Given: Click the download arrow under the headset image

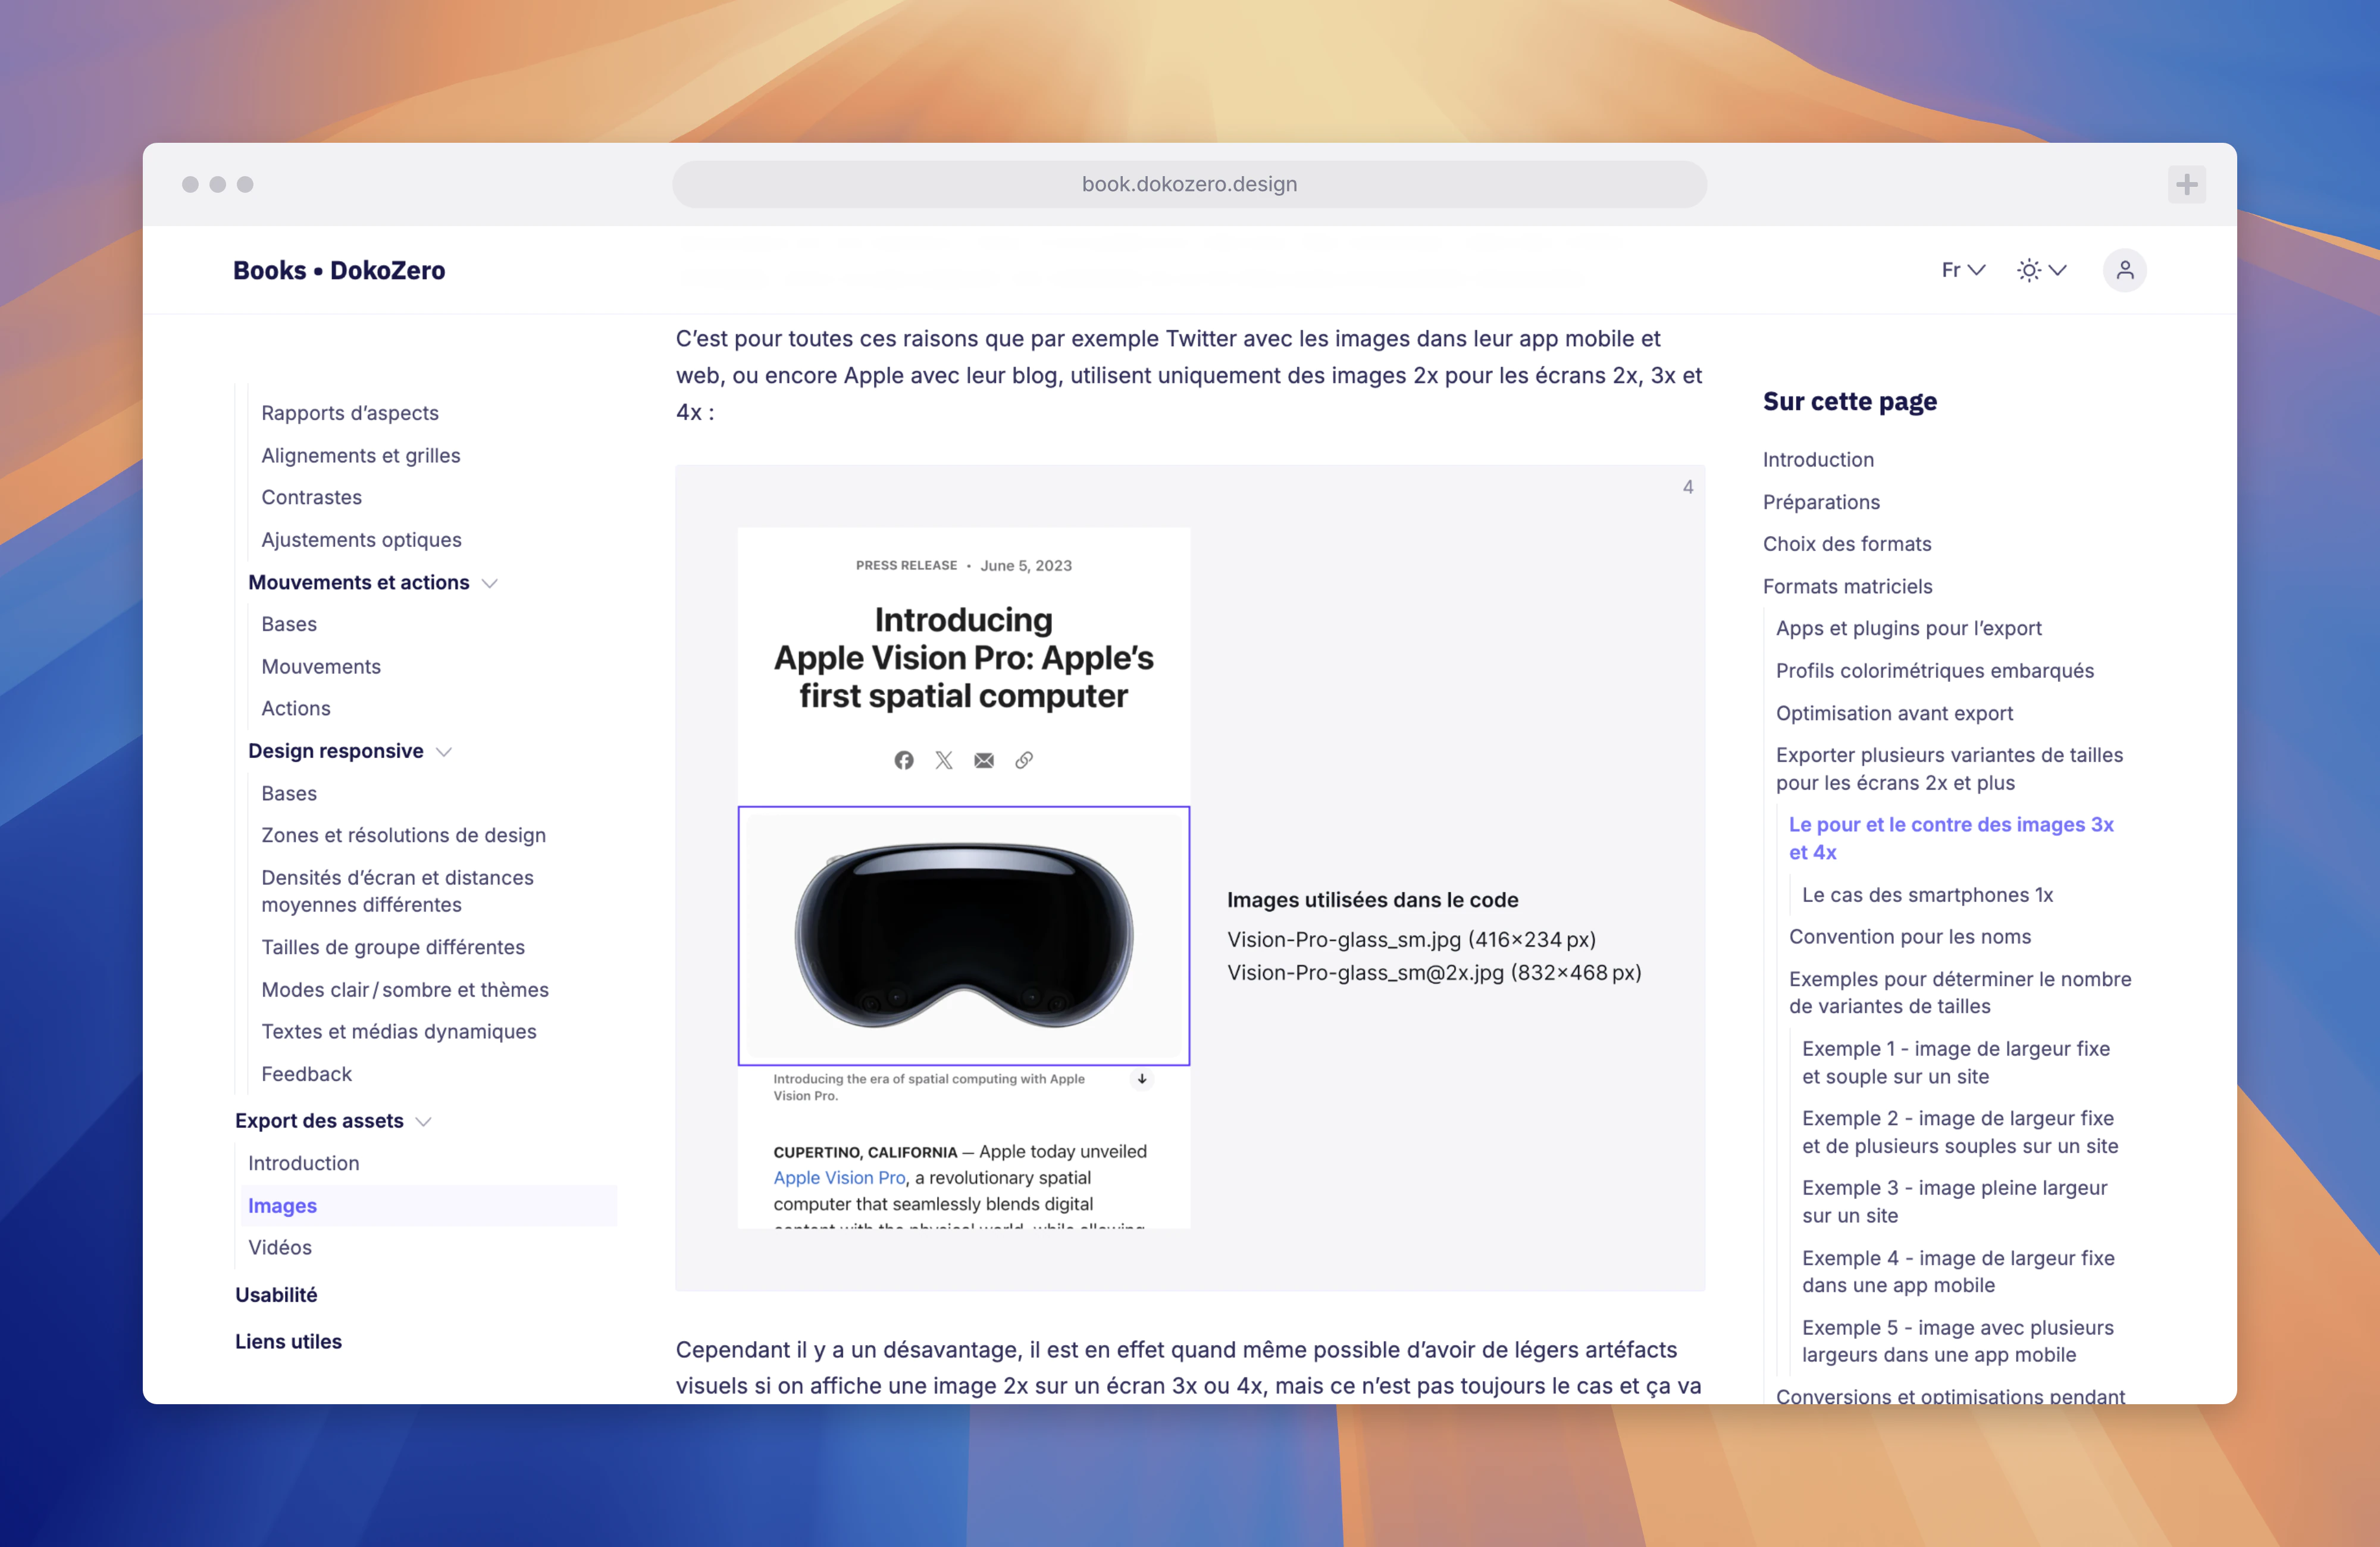Looking at the screenshot, I should tap(1142, 1079).
